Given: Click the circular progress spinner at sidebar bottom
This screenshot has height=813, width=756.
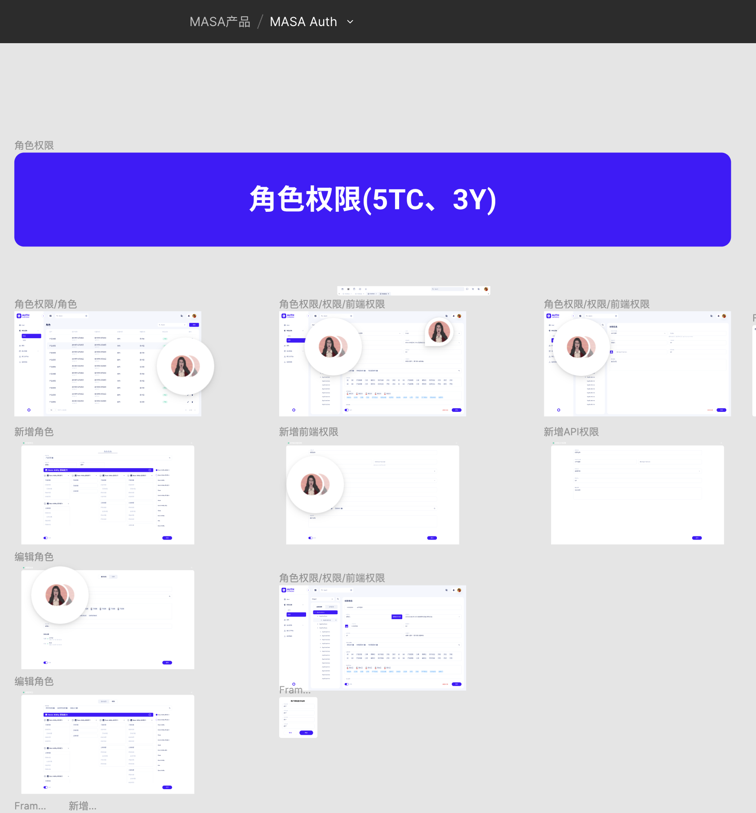Looking at the screenshot, I should (x=29, y=410).
